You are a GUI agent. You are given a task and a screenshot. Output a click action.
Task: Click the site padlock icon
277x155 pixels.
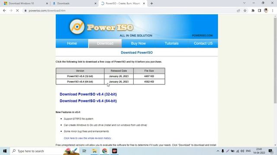[x=26, y=10]
